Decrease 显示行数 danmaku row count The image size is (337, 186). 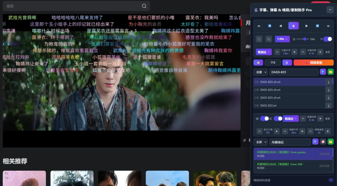(259, 131)
